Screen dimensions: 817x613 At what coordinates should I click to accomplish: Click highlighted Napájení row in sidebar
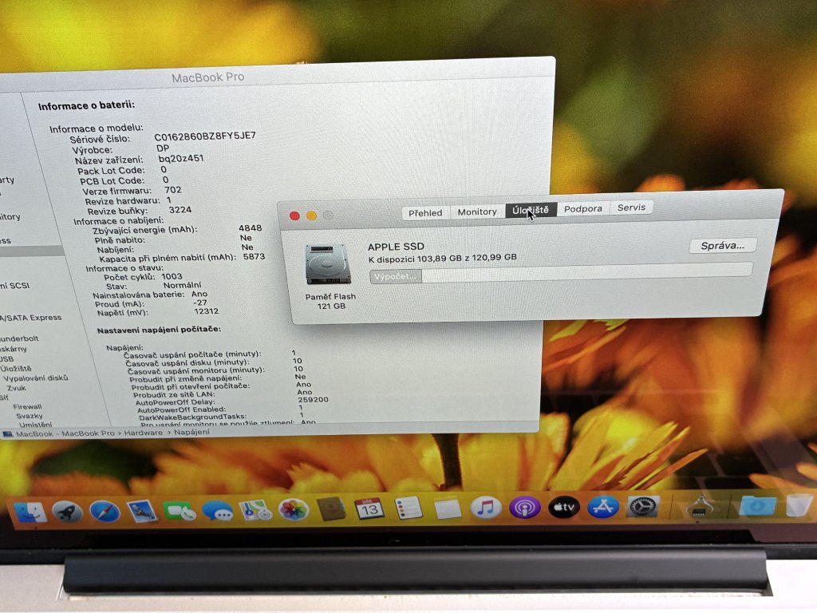pyautogui.click(x=31, y=251)
